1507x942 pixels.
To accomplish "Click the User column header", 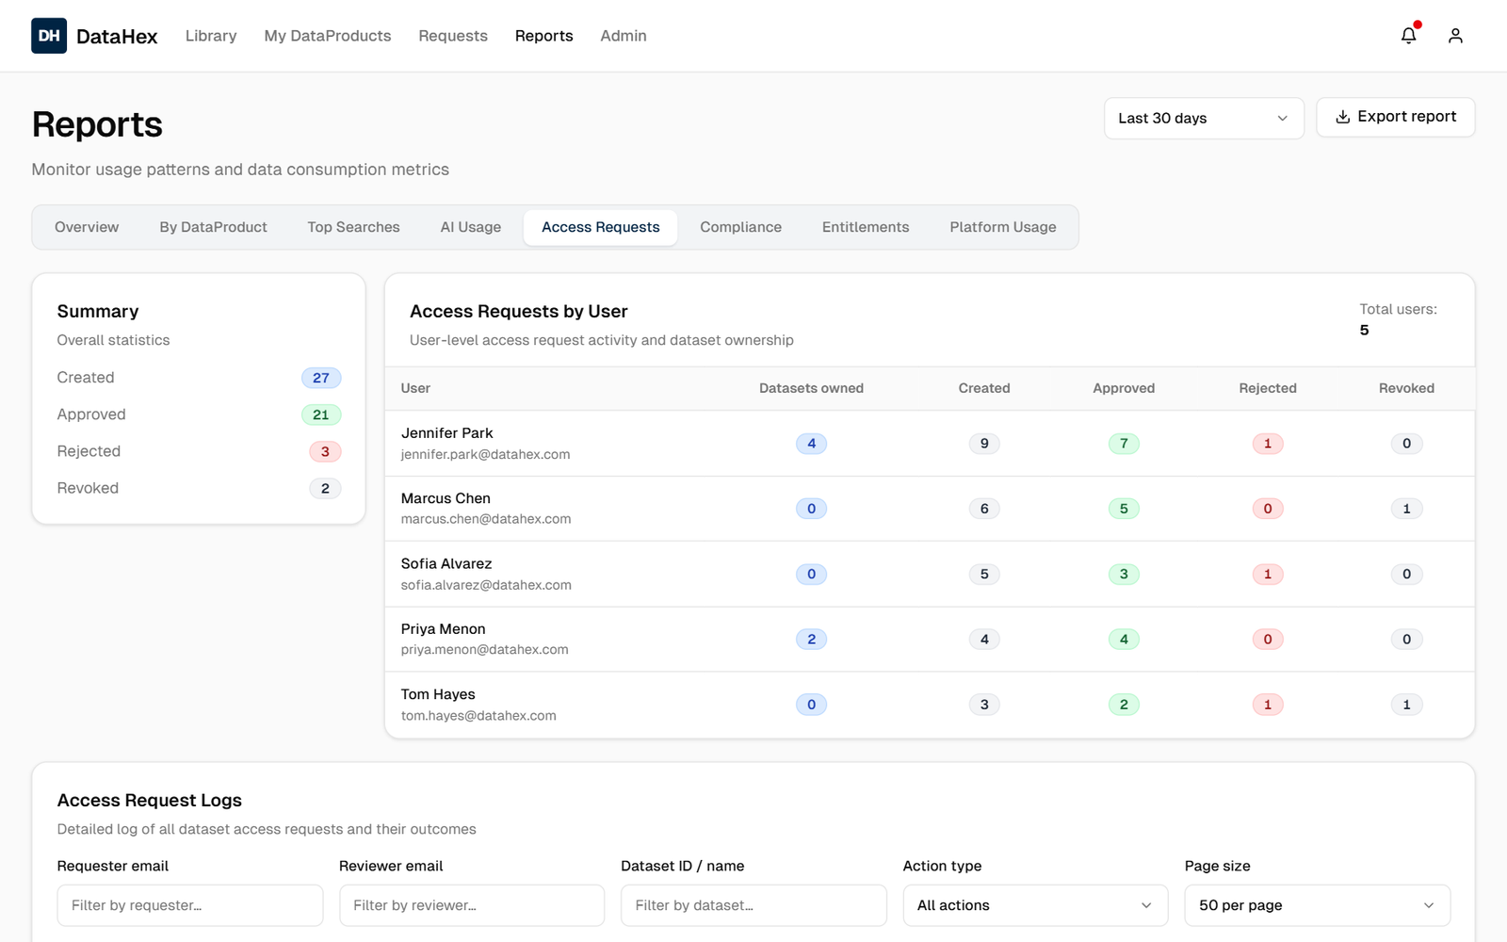I will click(415, 388).
